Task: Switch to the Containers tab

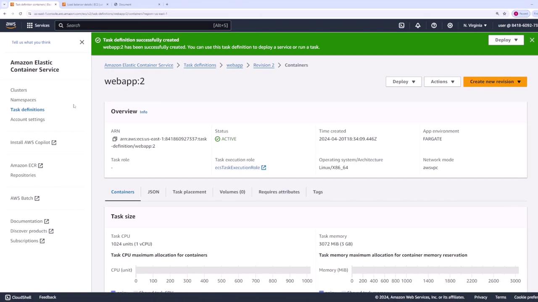Action: 123,192
